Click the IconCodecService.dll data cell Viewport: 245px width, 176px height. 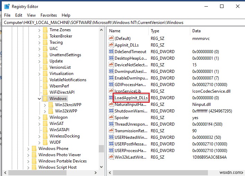tap(211, 91)
